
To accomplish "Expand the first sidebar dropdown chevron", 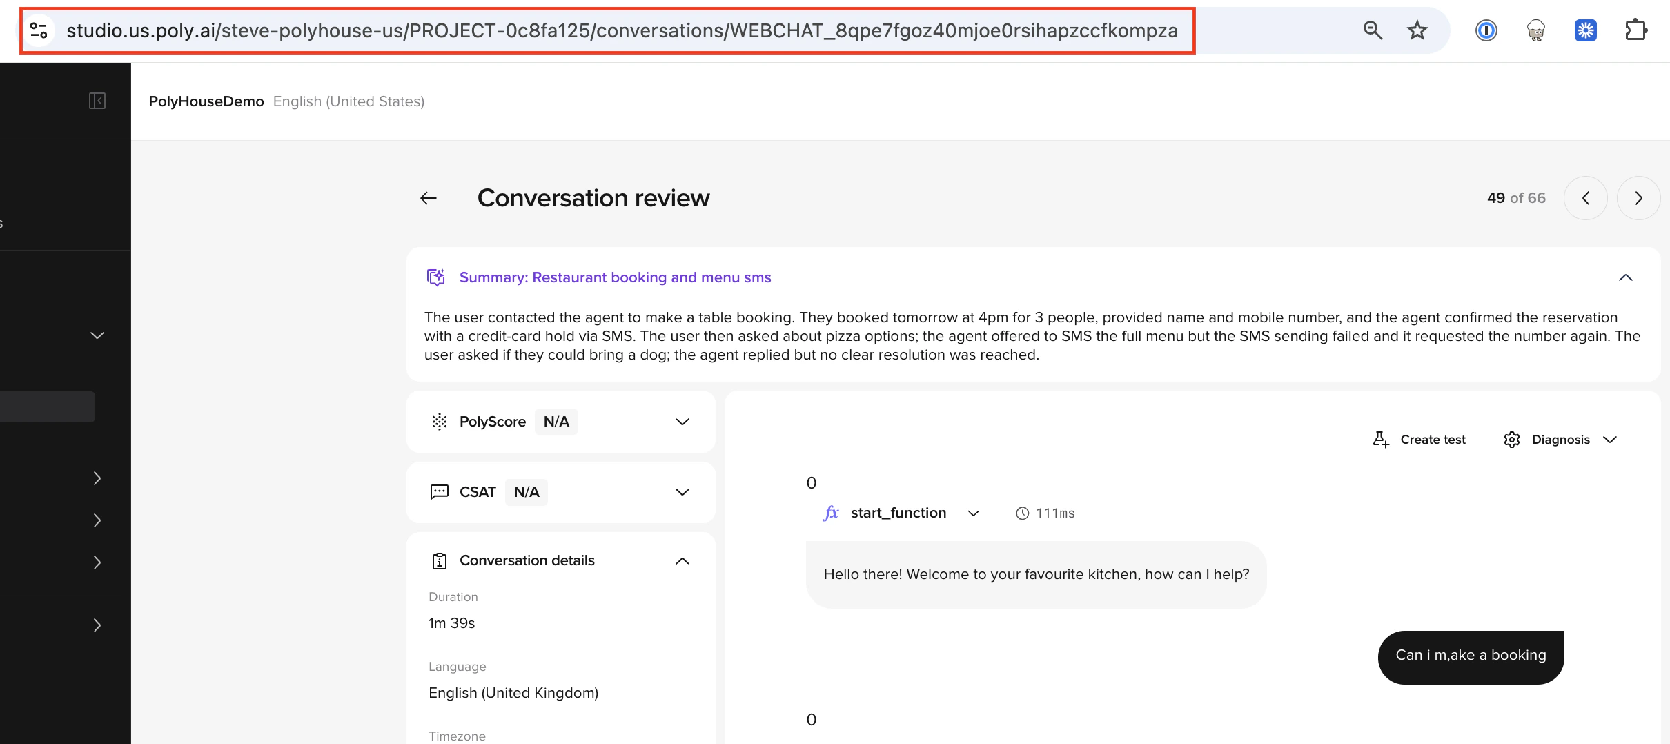I will point(97,335).
